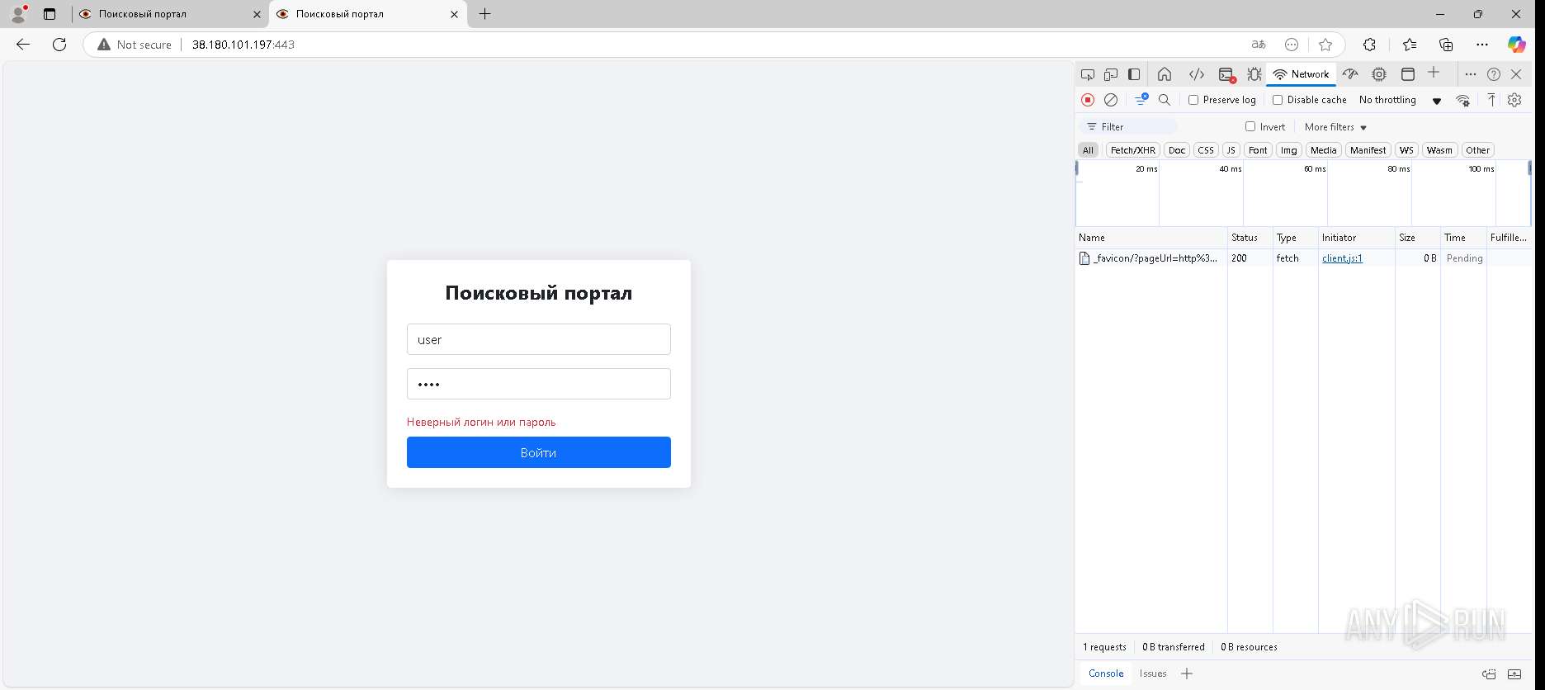
Task: Open DevTools help question mark icon
Action: (x=1494, y=74)
